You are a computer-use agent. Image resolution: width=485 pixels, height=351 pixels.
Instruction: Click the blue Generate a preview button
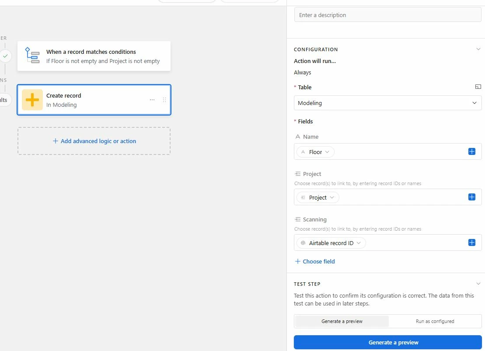click(387, 342)
